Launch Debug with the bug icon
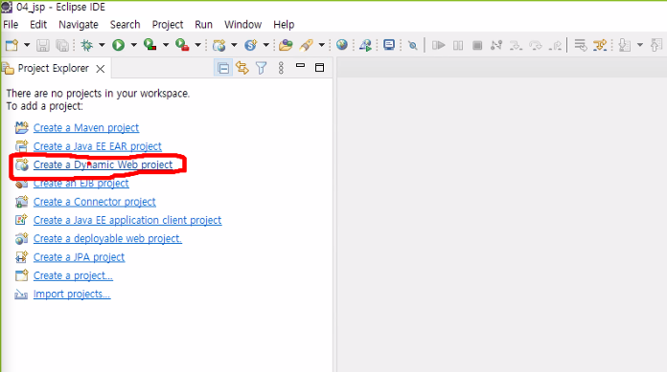667x372 pixels. click(x=87, y=45)
